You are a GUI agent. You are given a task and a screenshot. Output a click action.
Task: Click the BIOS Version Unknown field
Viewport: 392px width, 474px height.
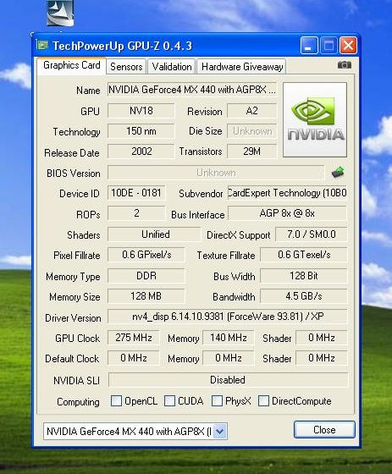tap(216, 173)
